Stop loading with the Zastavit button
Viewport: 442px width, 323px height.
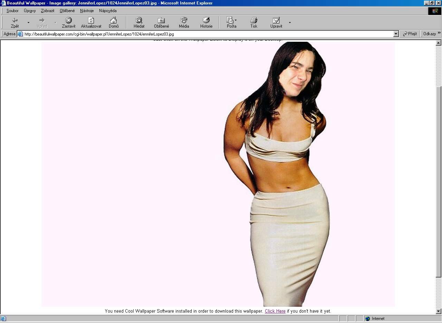pos(69,22)
